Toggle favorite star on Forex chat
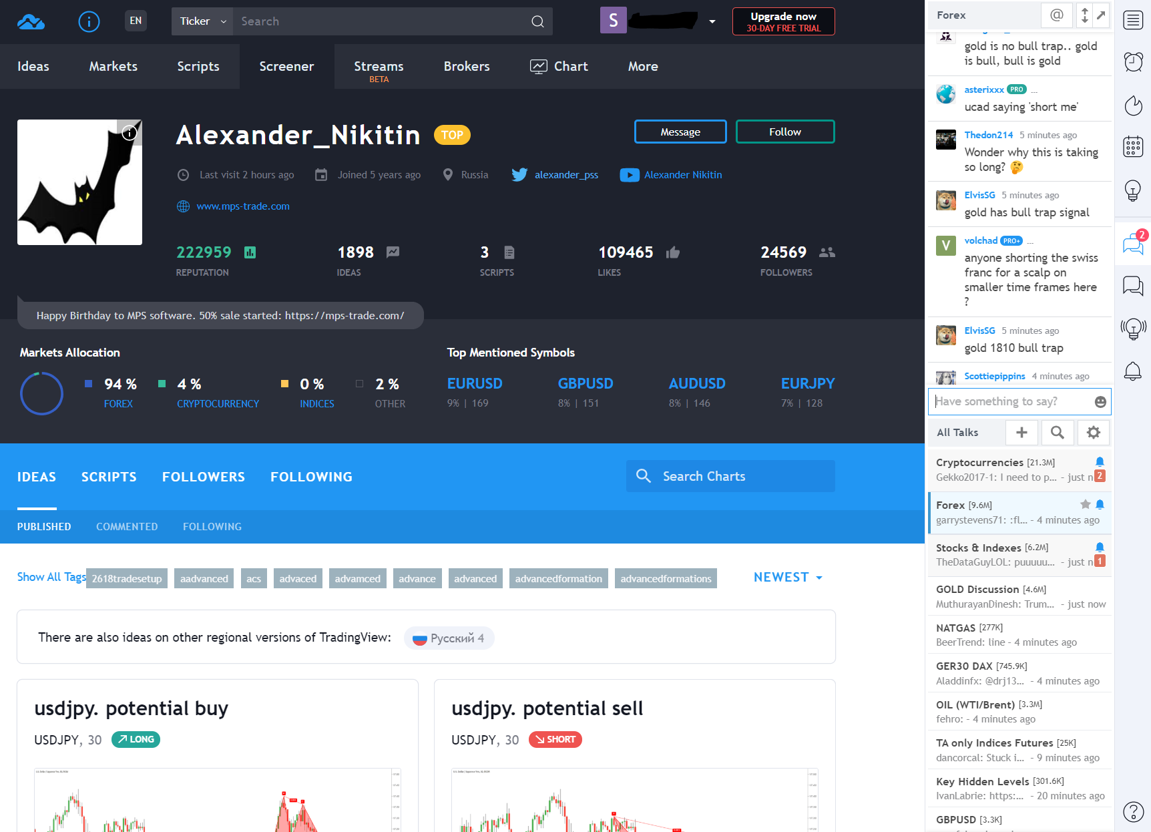 coord(1086,504)
